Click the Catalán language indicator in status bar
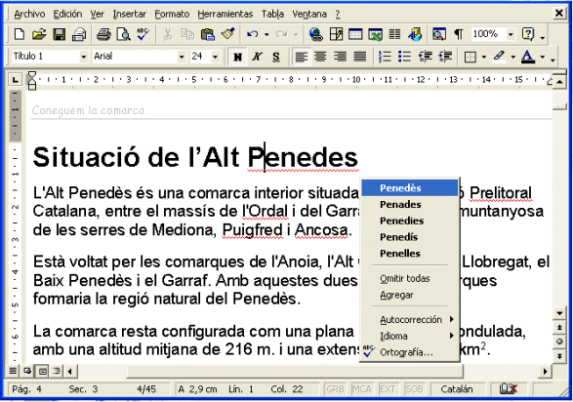The width and height of the screenshot is (573, 402). 457,389
